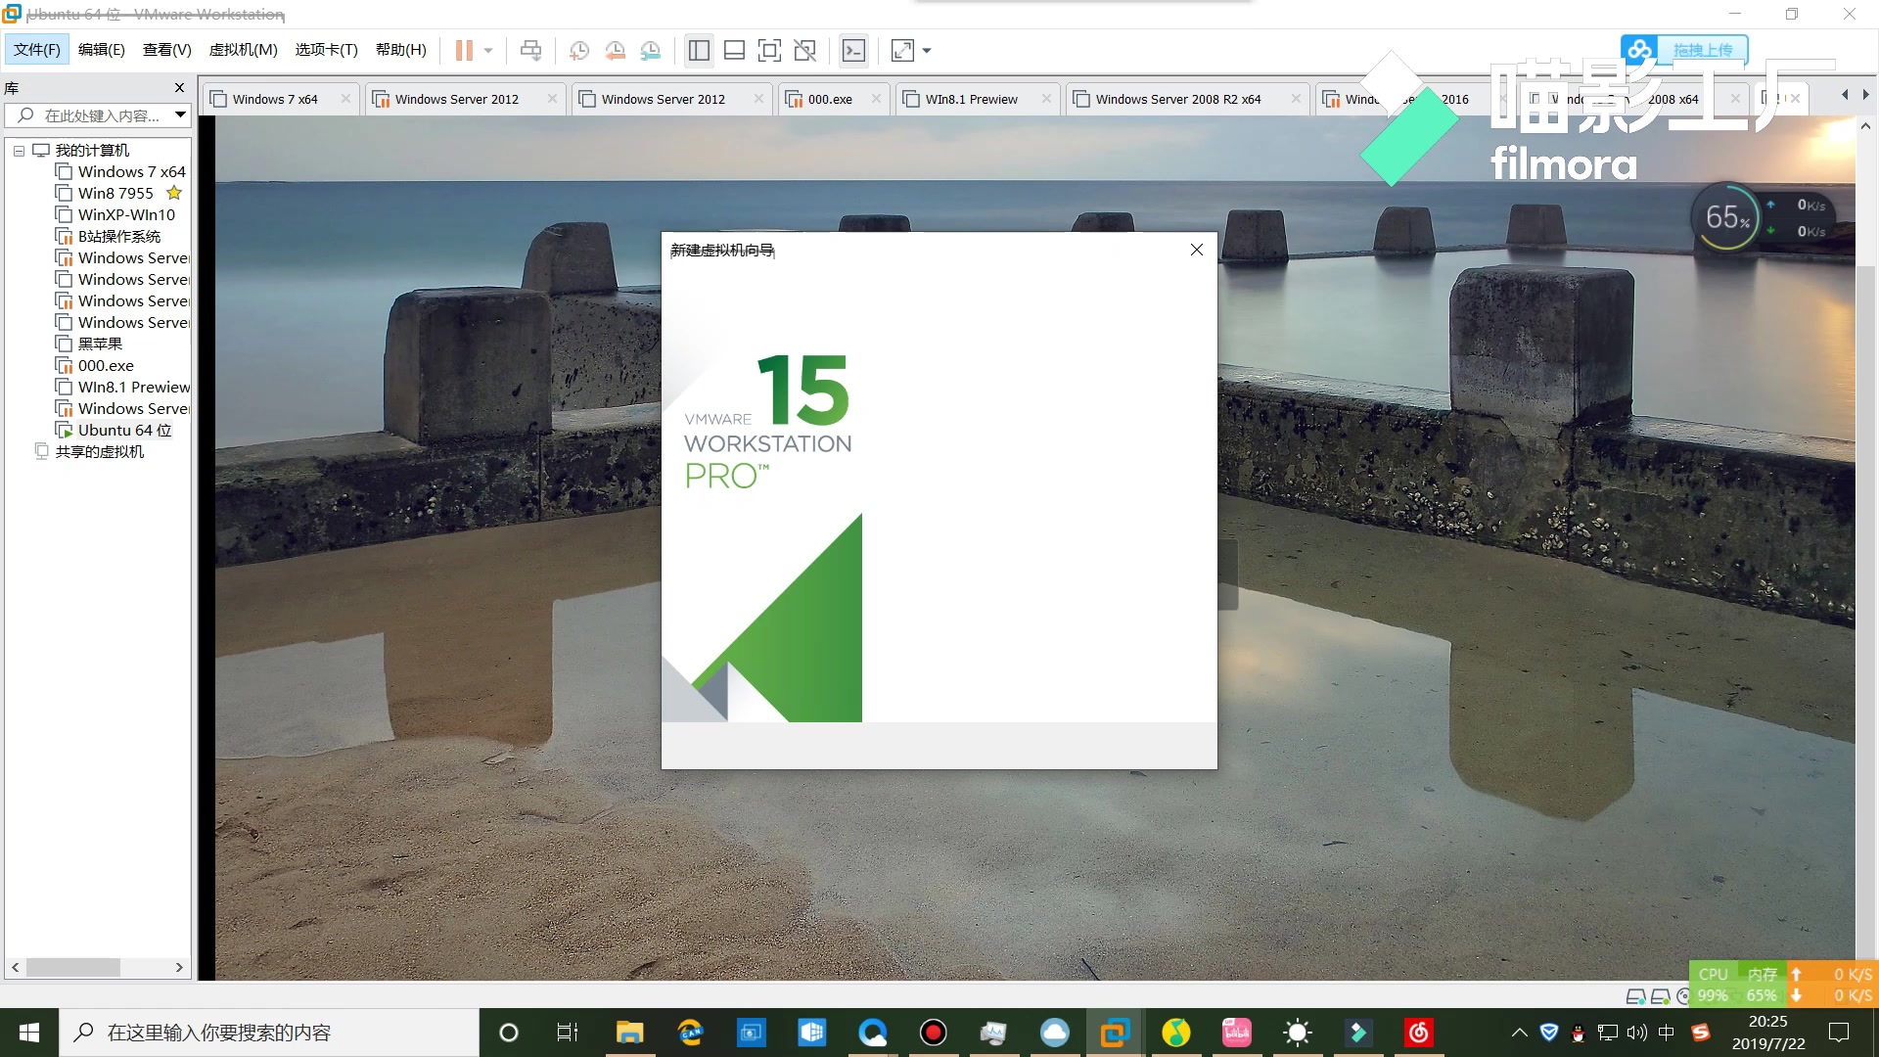Screen dimensions: 1879x1057
Task: Open the snapshot manager
Action: [651, 50]
